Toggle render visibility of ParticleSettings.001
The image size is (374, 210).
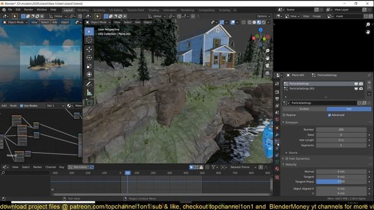click(x=361, y=89)
